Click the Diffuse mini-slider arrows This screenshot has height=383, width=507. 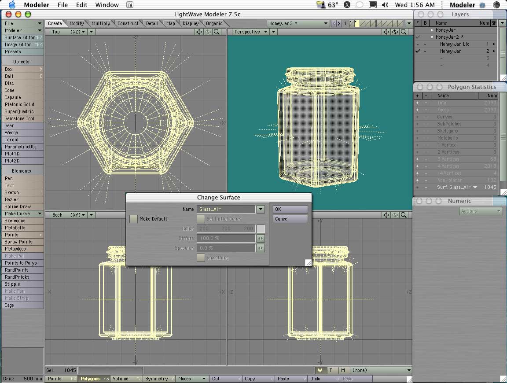pos(261,239)
